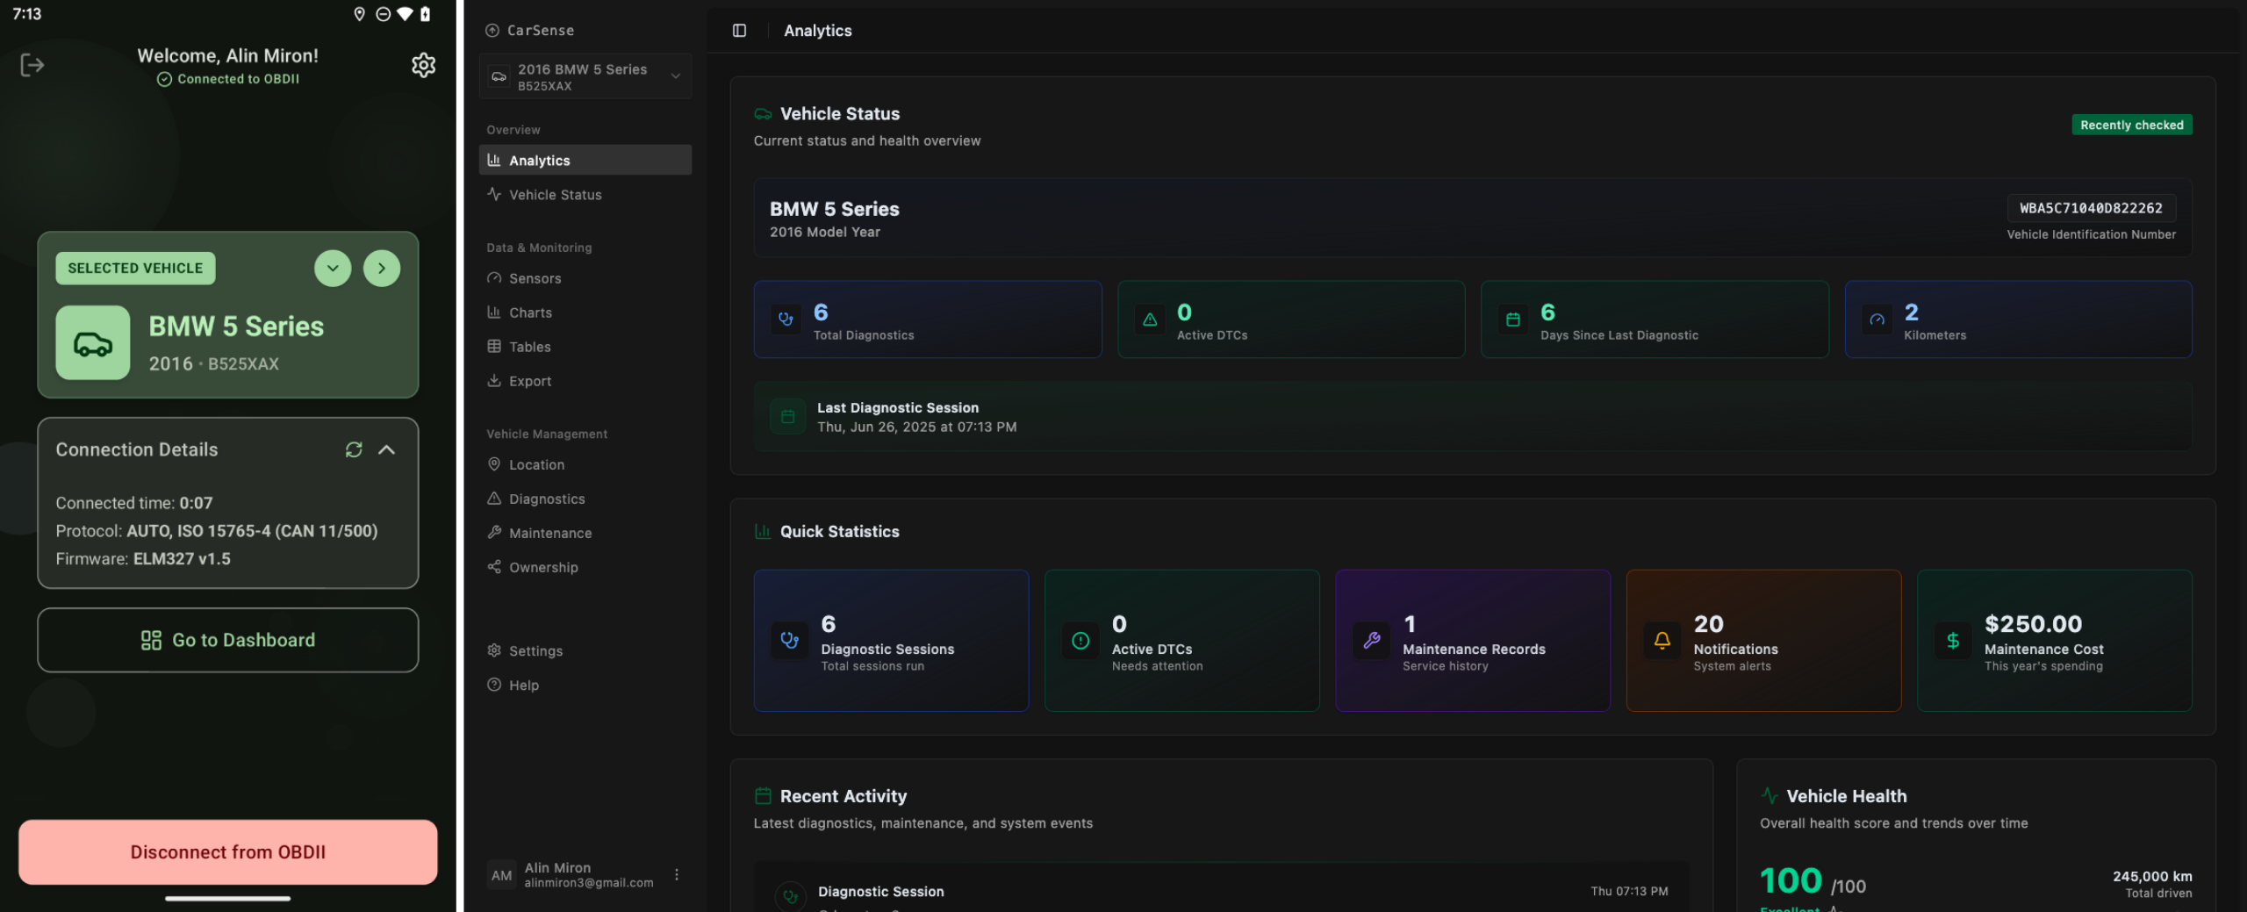2247x912 pixels.
Task: Open the 2016 BMW 5 Series vehicle selector
Action: 585,76
